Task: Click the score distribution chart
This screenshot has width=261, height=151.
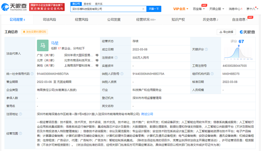Action: point(238,53)
